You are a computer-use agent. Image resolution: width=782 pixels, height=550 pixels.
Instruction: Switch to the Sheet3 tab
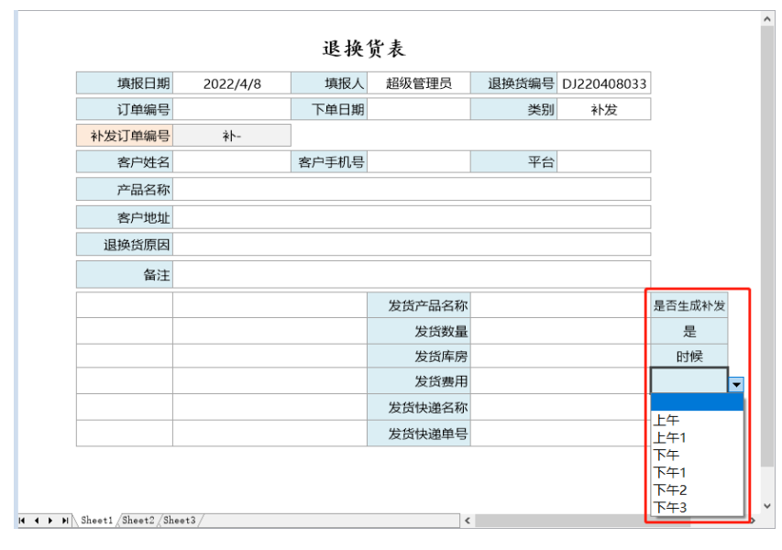pos(180,521)
